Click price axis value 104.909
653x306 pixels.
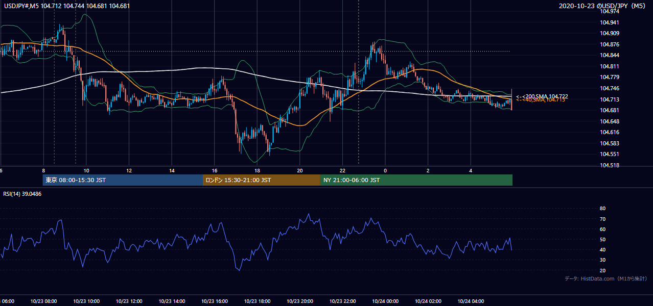pyautogui.click(x=609, y=34)
